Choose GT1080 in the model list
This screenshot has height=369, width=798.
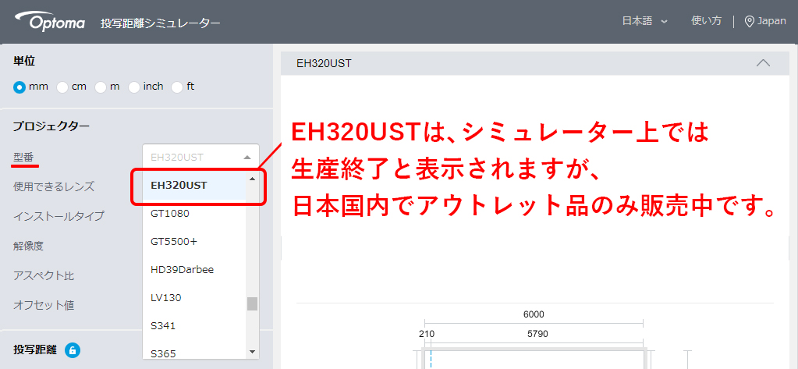195,214
